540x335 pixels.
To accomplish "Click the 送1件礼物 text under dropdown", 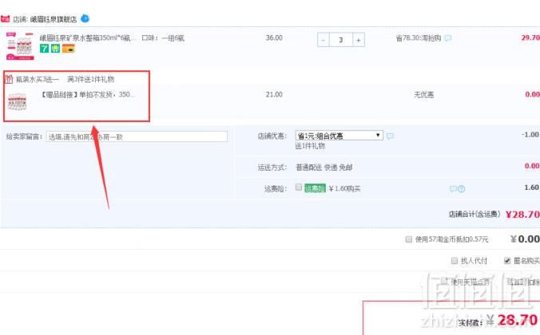I will coord(310,146).
